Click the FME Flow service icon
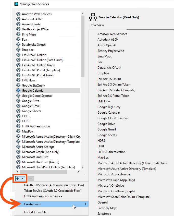174x216 pixels. [x=18, y=80]
